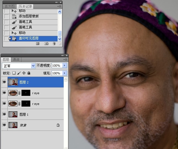Toggle lock all padlock icon
Viewport: 178px width, 149px height.
pos(29,73)
